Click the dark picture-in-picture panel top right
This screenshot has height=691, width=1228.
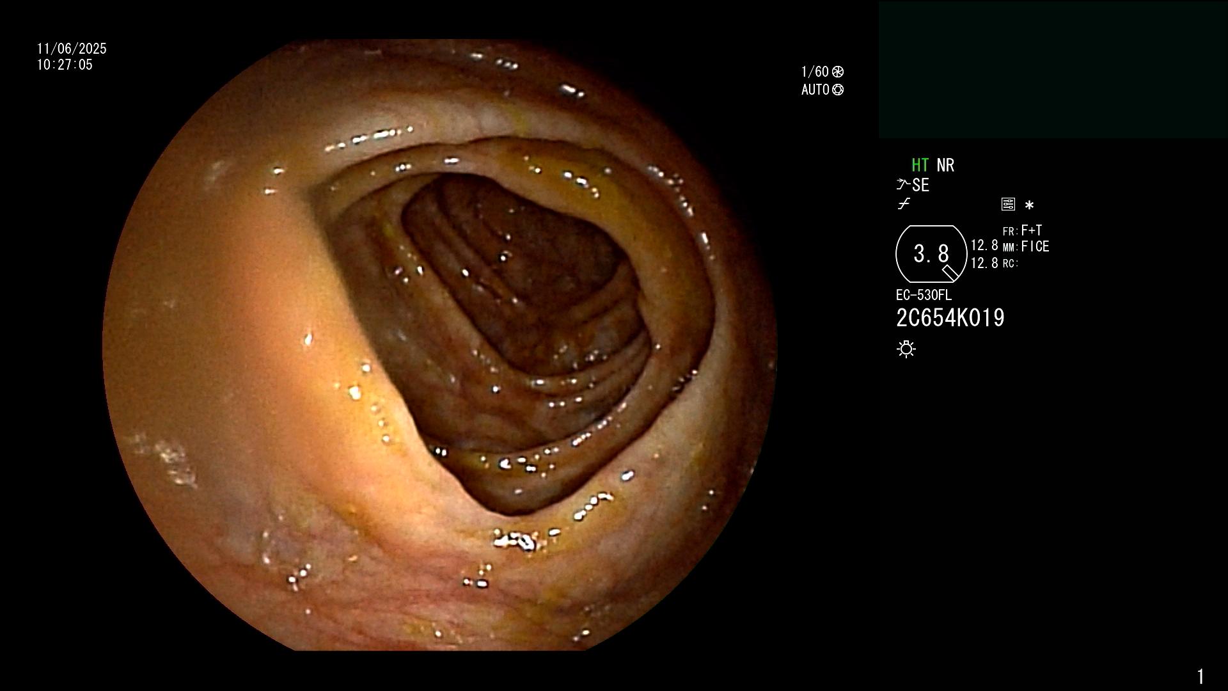point(1053,69)
